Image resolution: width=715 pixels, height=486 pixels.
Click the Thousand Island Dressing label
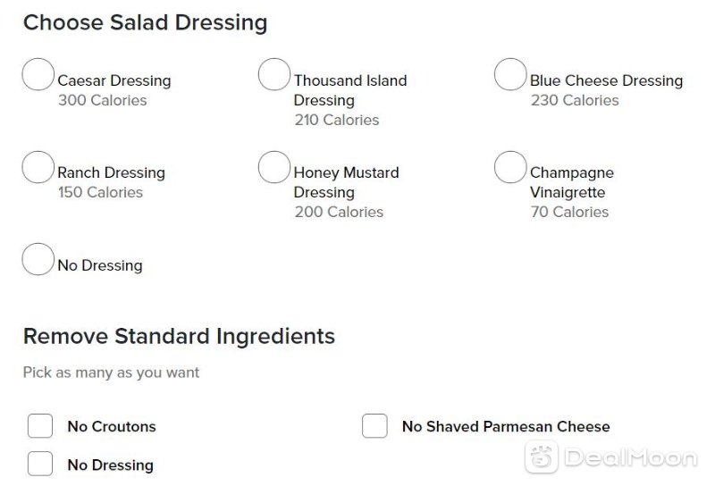(350, 90)
